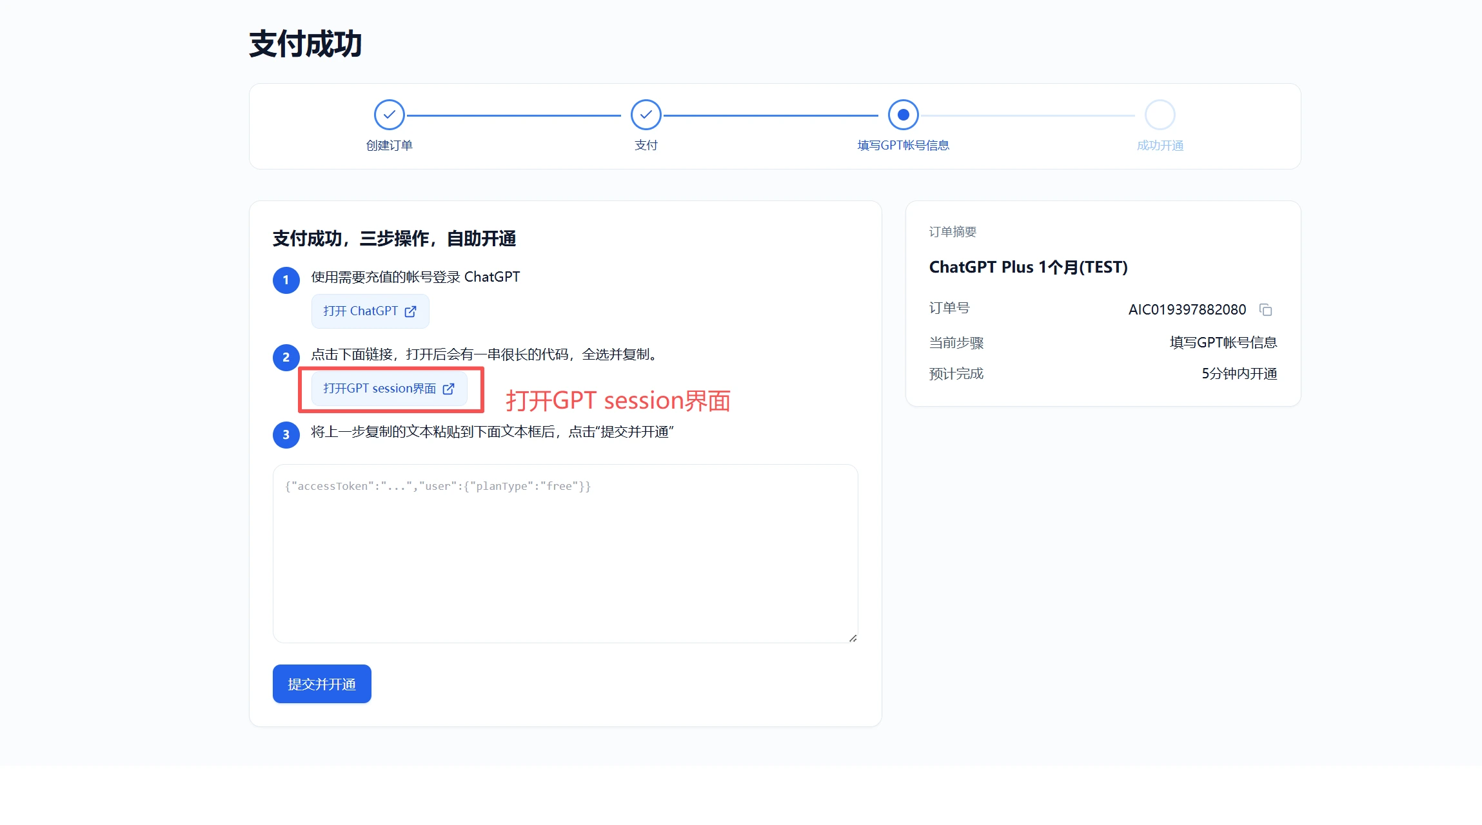Select the 创建订单 completed step circle
Viewport: 1482px width, 825px height.
click(389, 115)
